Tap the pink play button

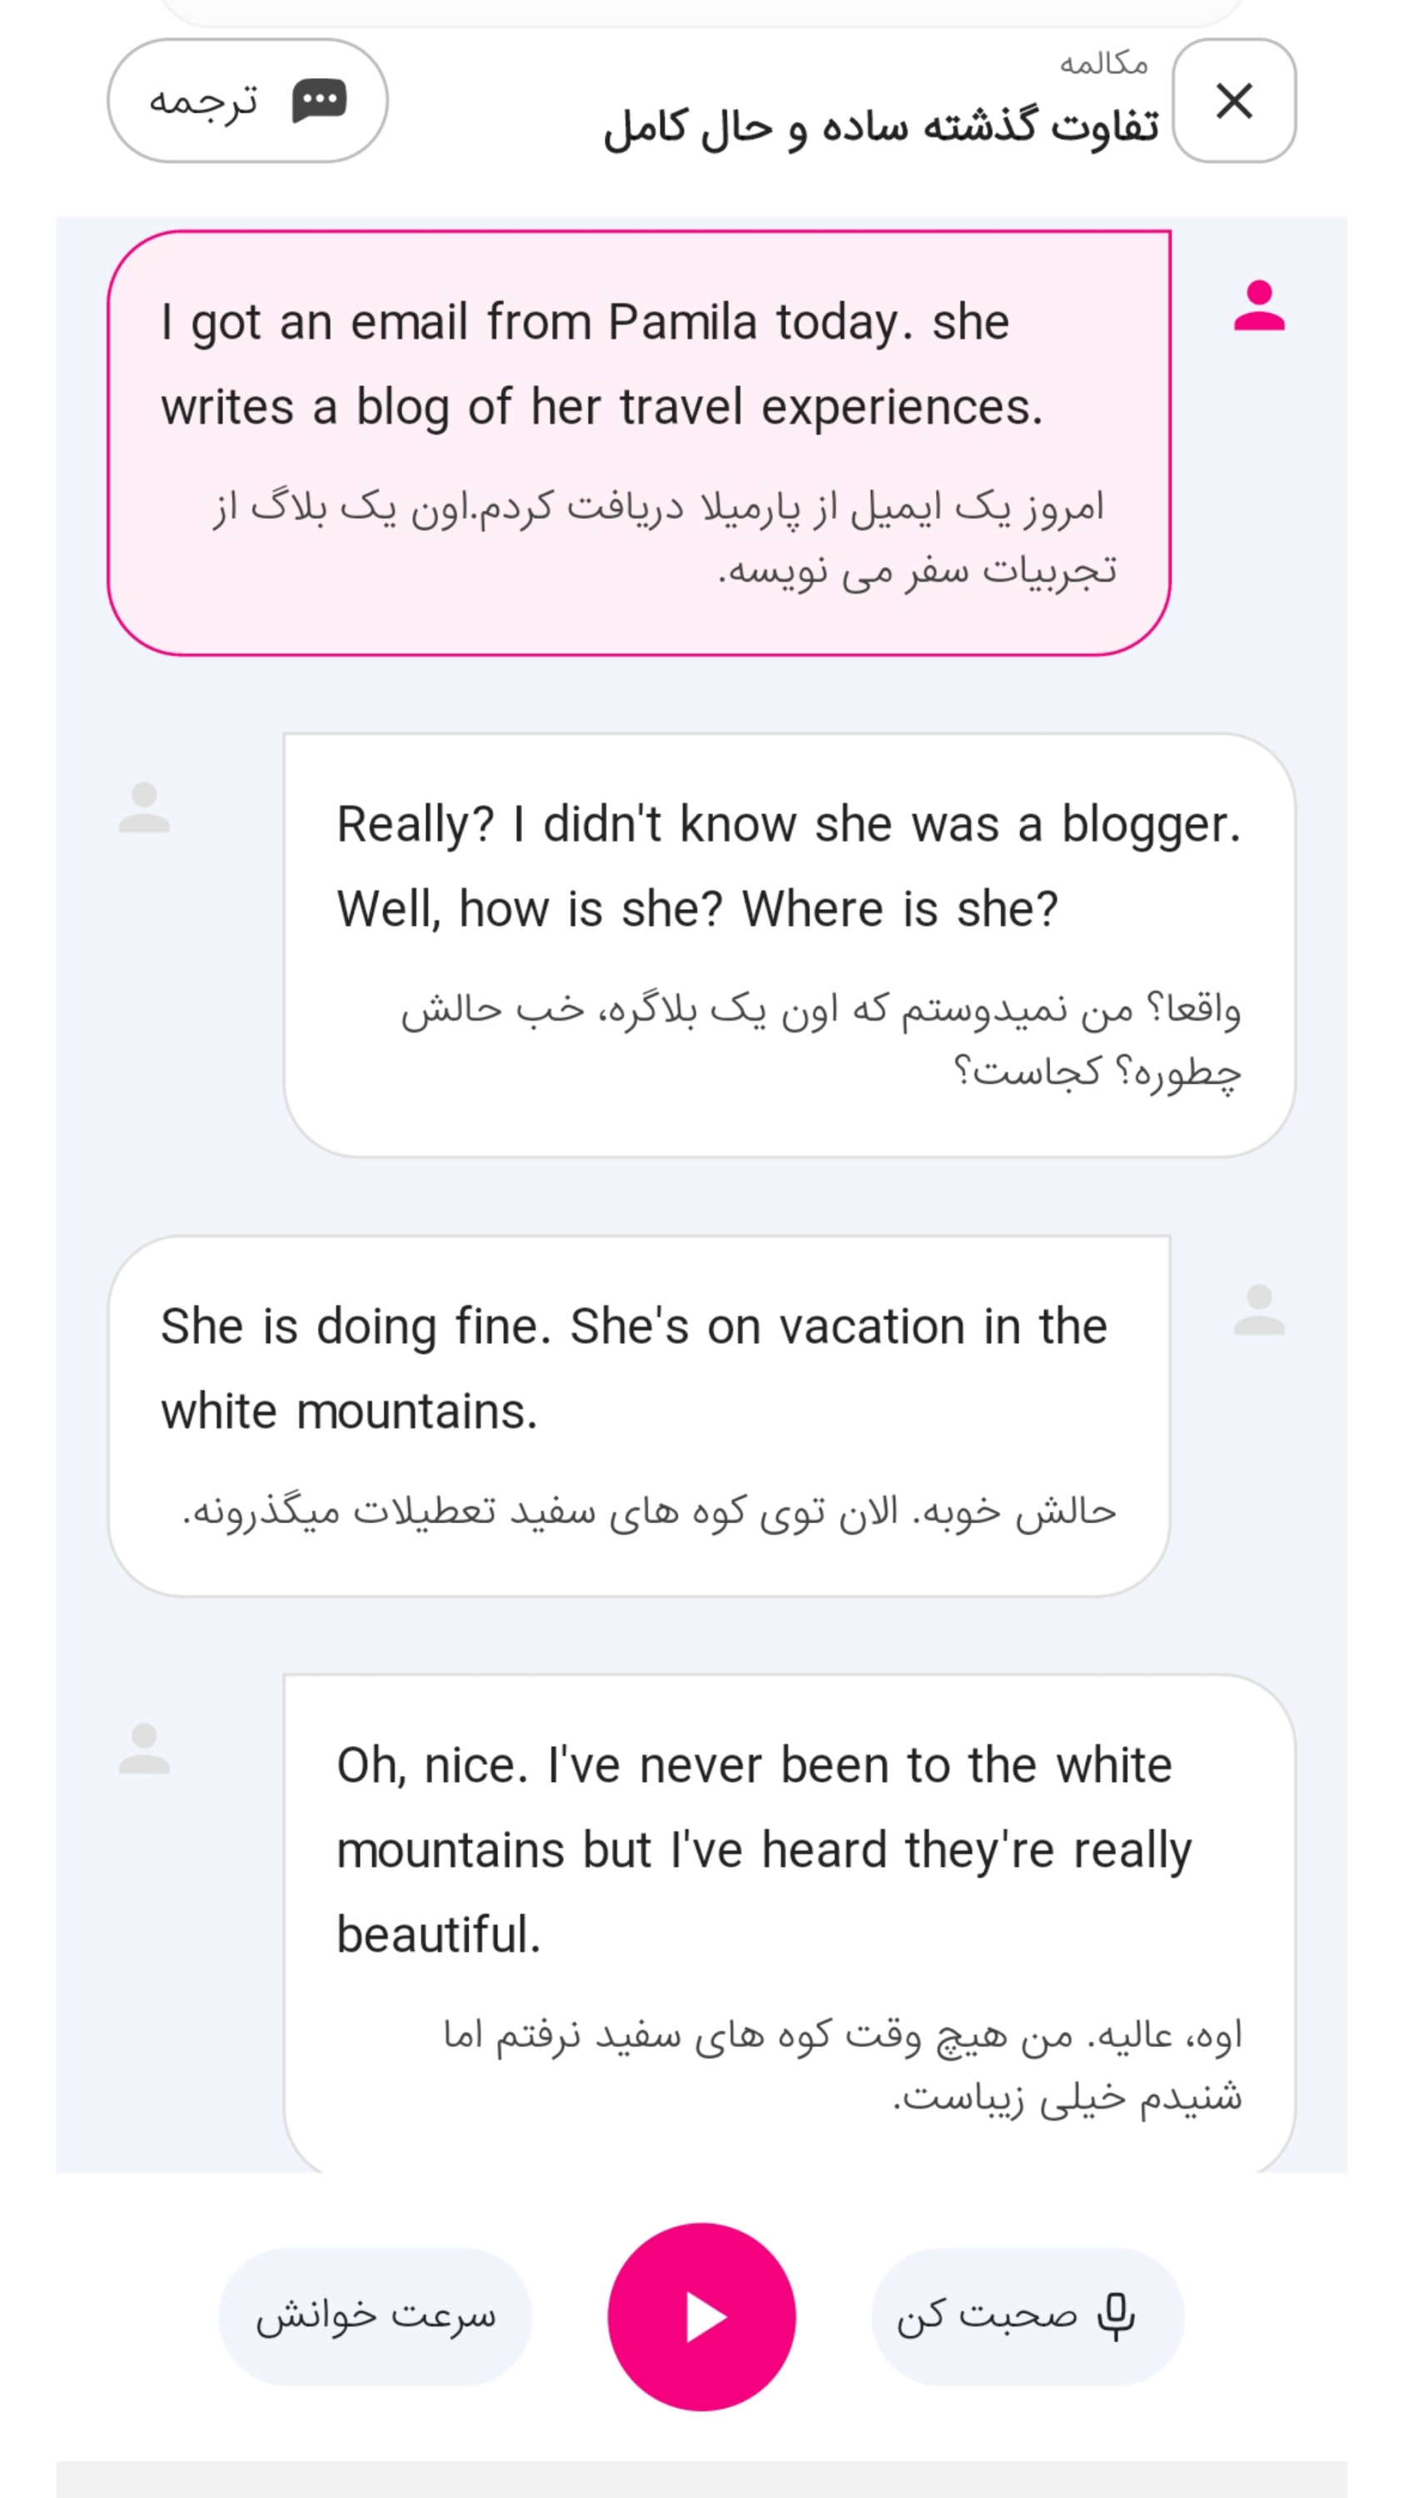pyautogui.click(x=701, y=2316)
